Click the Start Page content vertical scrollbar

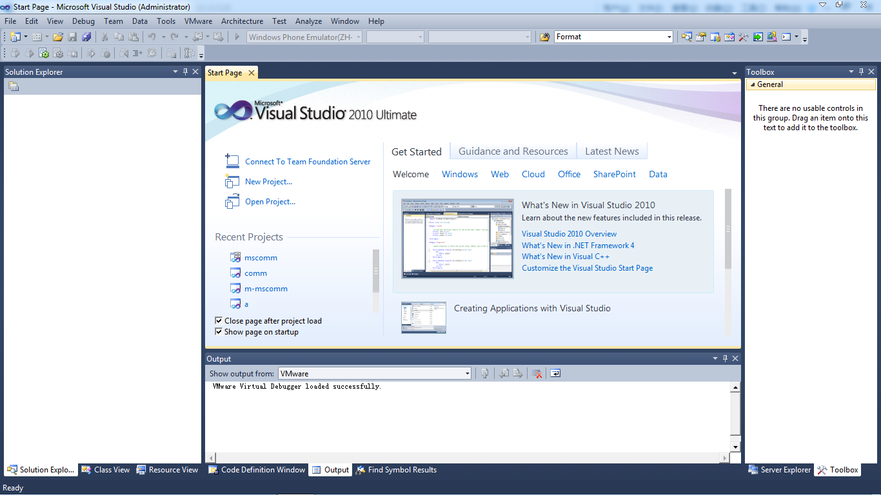click(x=728, y=229)
